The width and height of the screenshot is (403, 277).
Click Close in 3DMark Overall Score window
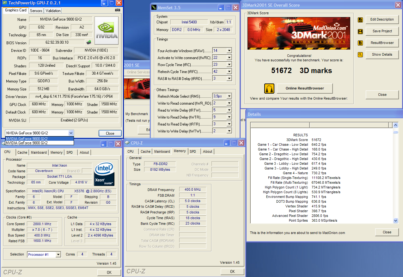[x=382, y=95]
